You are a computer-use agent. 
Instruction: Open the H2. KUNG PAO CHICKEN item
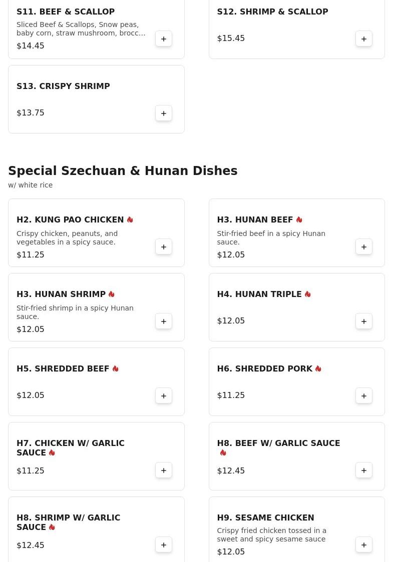tap(70, 220)
